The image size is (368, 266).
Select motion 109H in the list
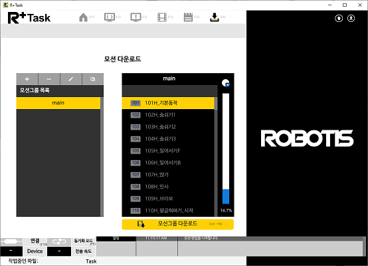pos(168,199)
